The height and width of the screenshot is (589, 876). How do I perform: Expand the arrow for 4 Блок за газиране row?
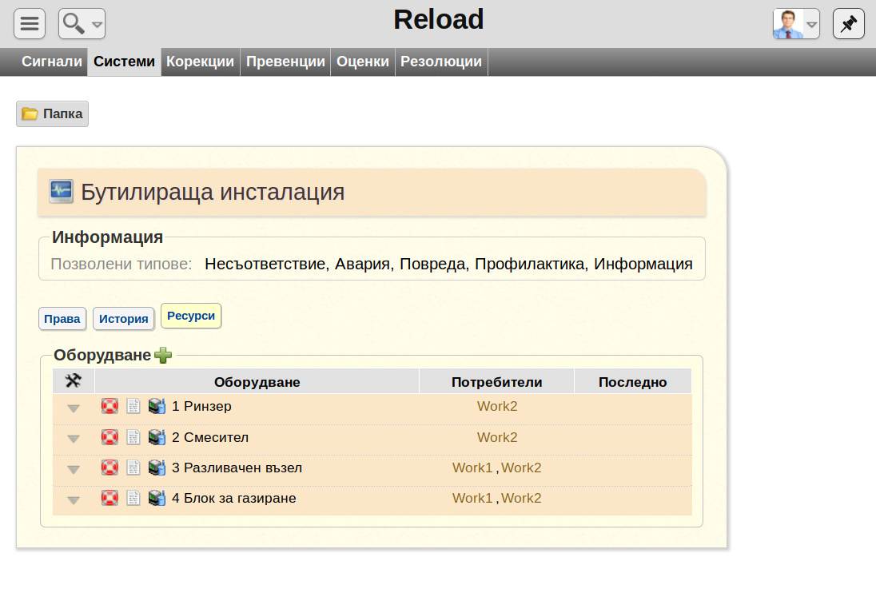point(74,501)
